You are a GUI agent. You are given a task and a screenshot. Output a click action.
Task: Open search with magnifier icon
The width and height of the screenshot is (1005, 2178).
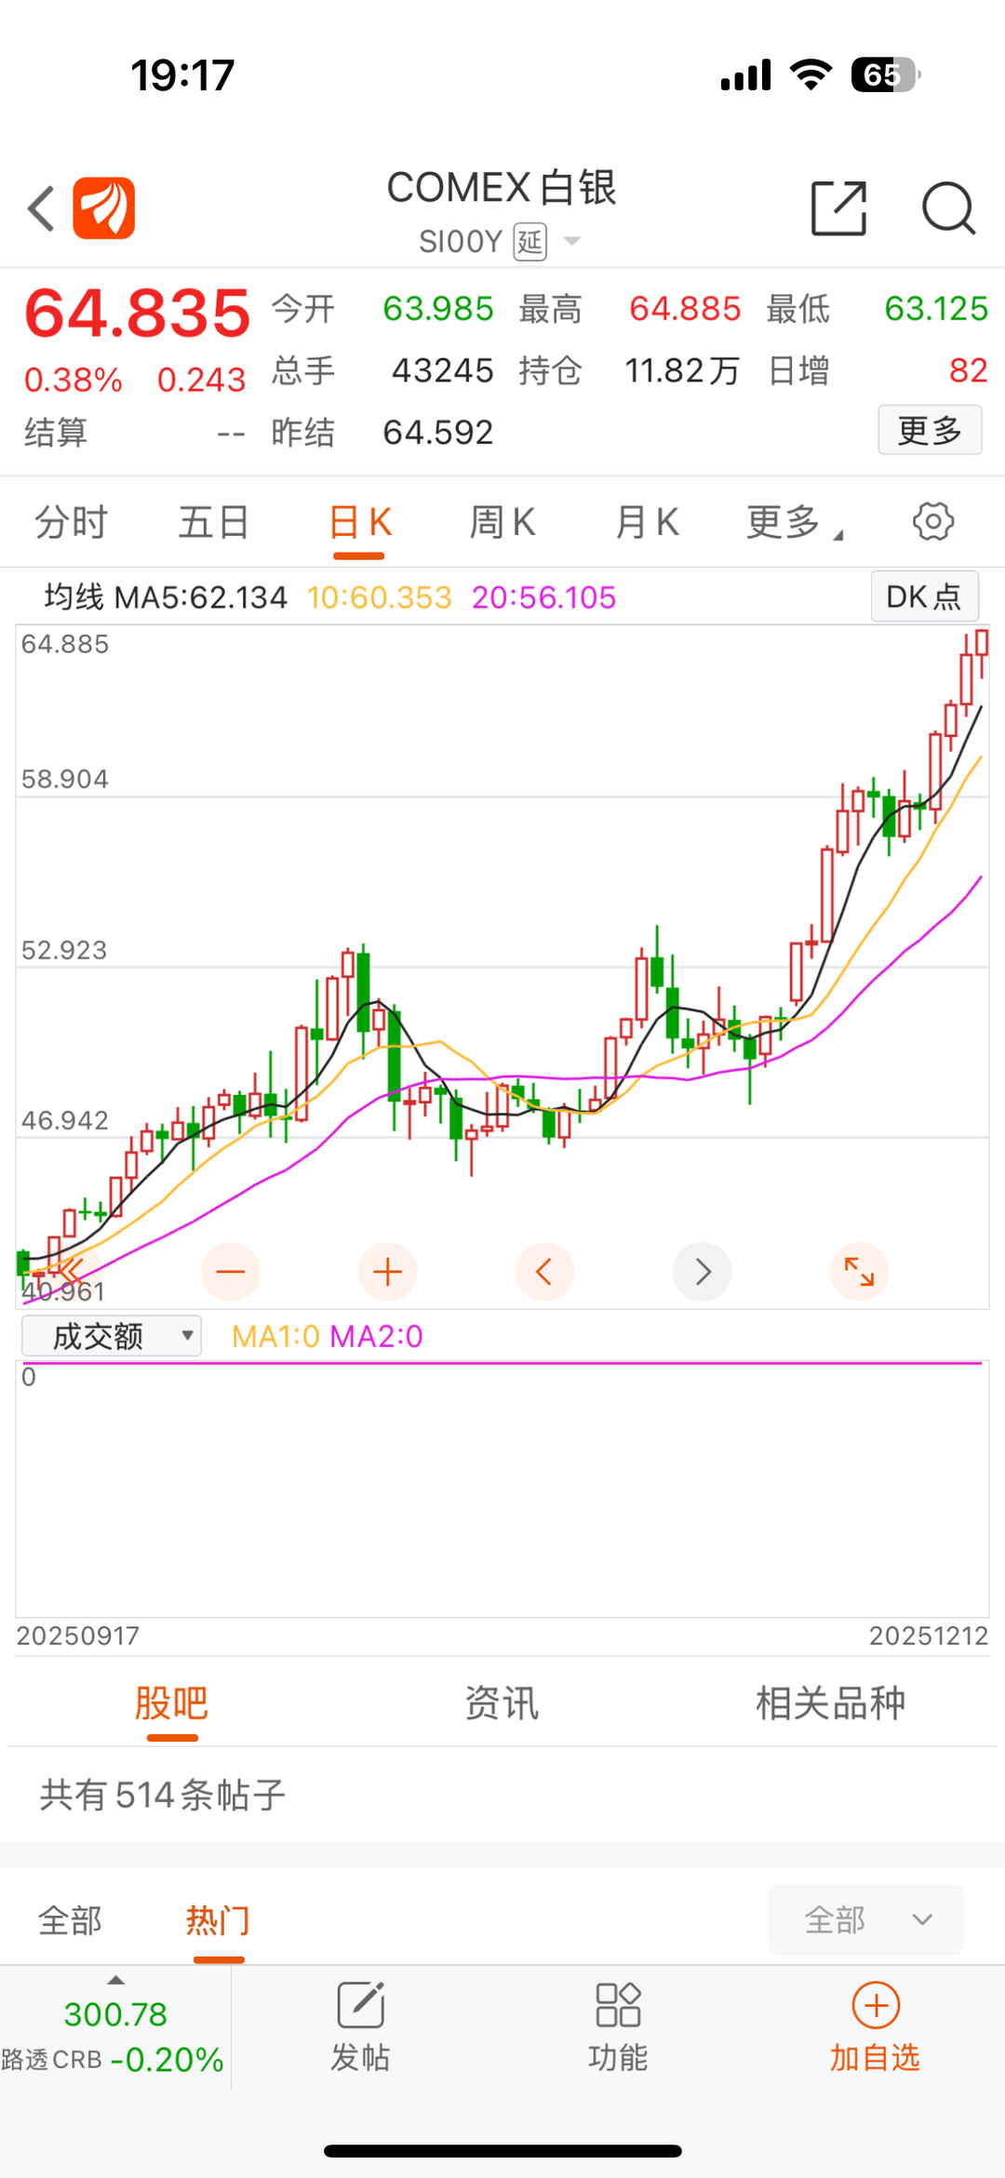coord(947,208)
